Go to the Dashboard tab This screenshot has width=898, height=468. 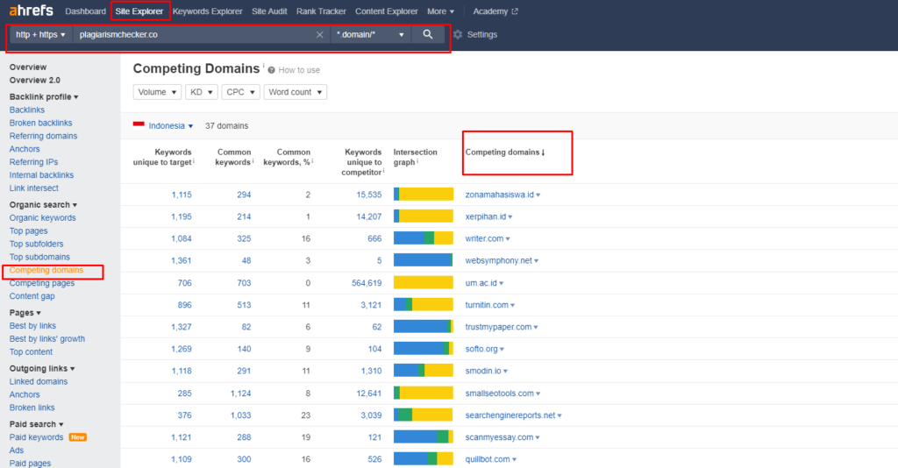point(85,11)
